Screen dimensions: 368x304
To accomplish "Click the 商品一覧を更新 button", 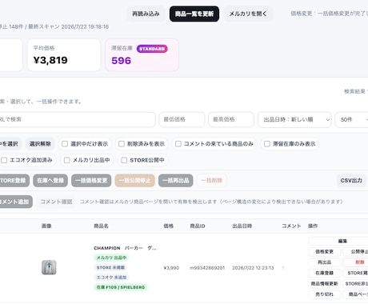I will tap(194, 14).
